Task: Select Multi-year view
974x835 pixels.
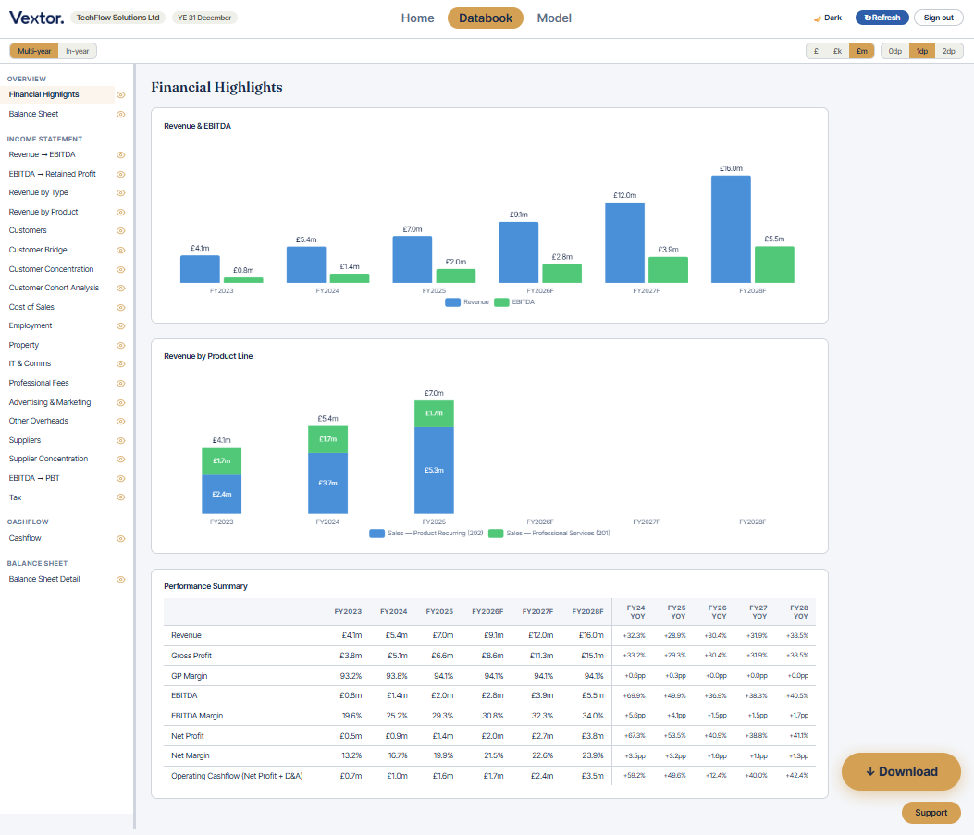Action: pyautogui.click(x=34, y=51)
